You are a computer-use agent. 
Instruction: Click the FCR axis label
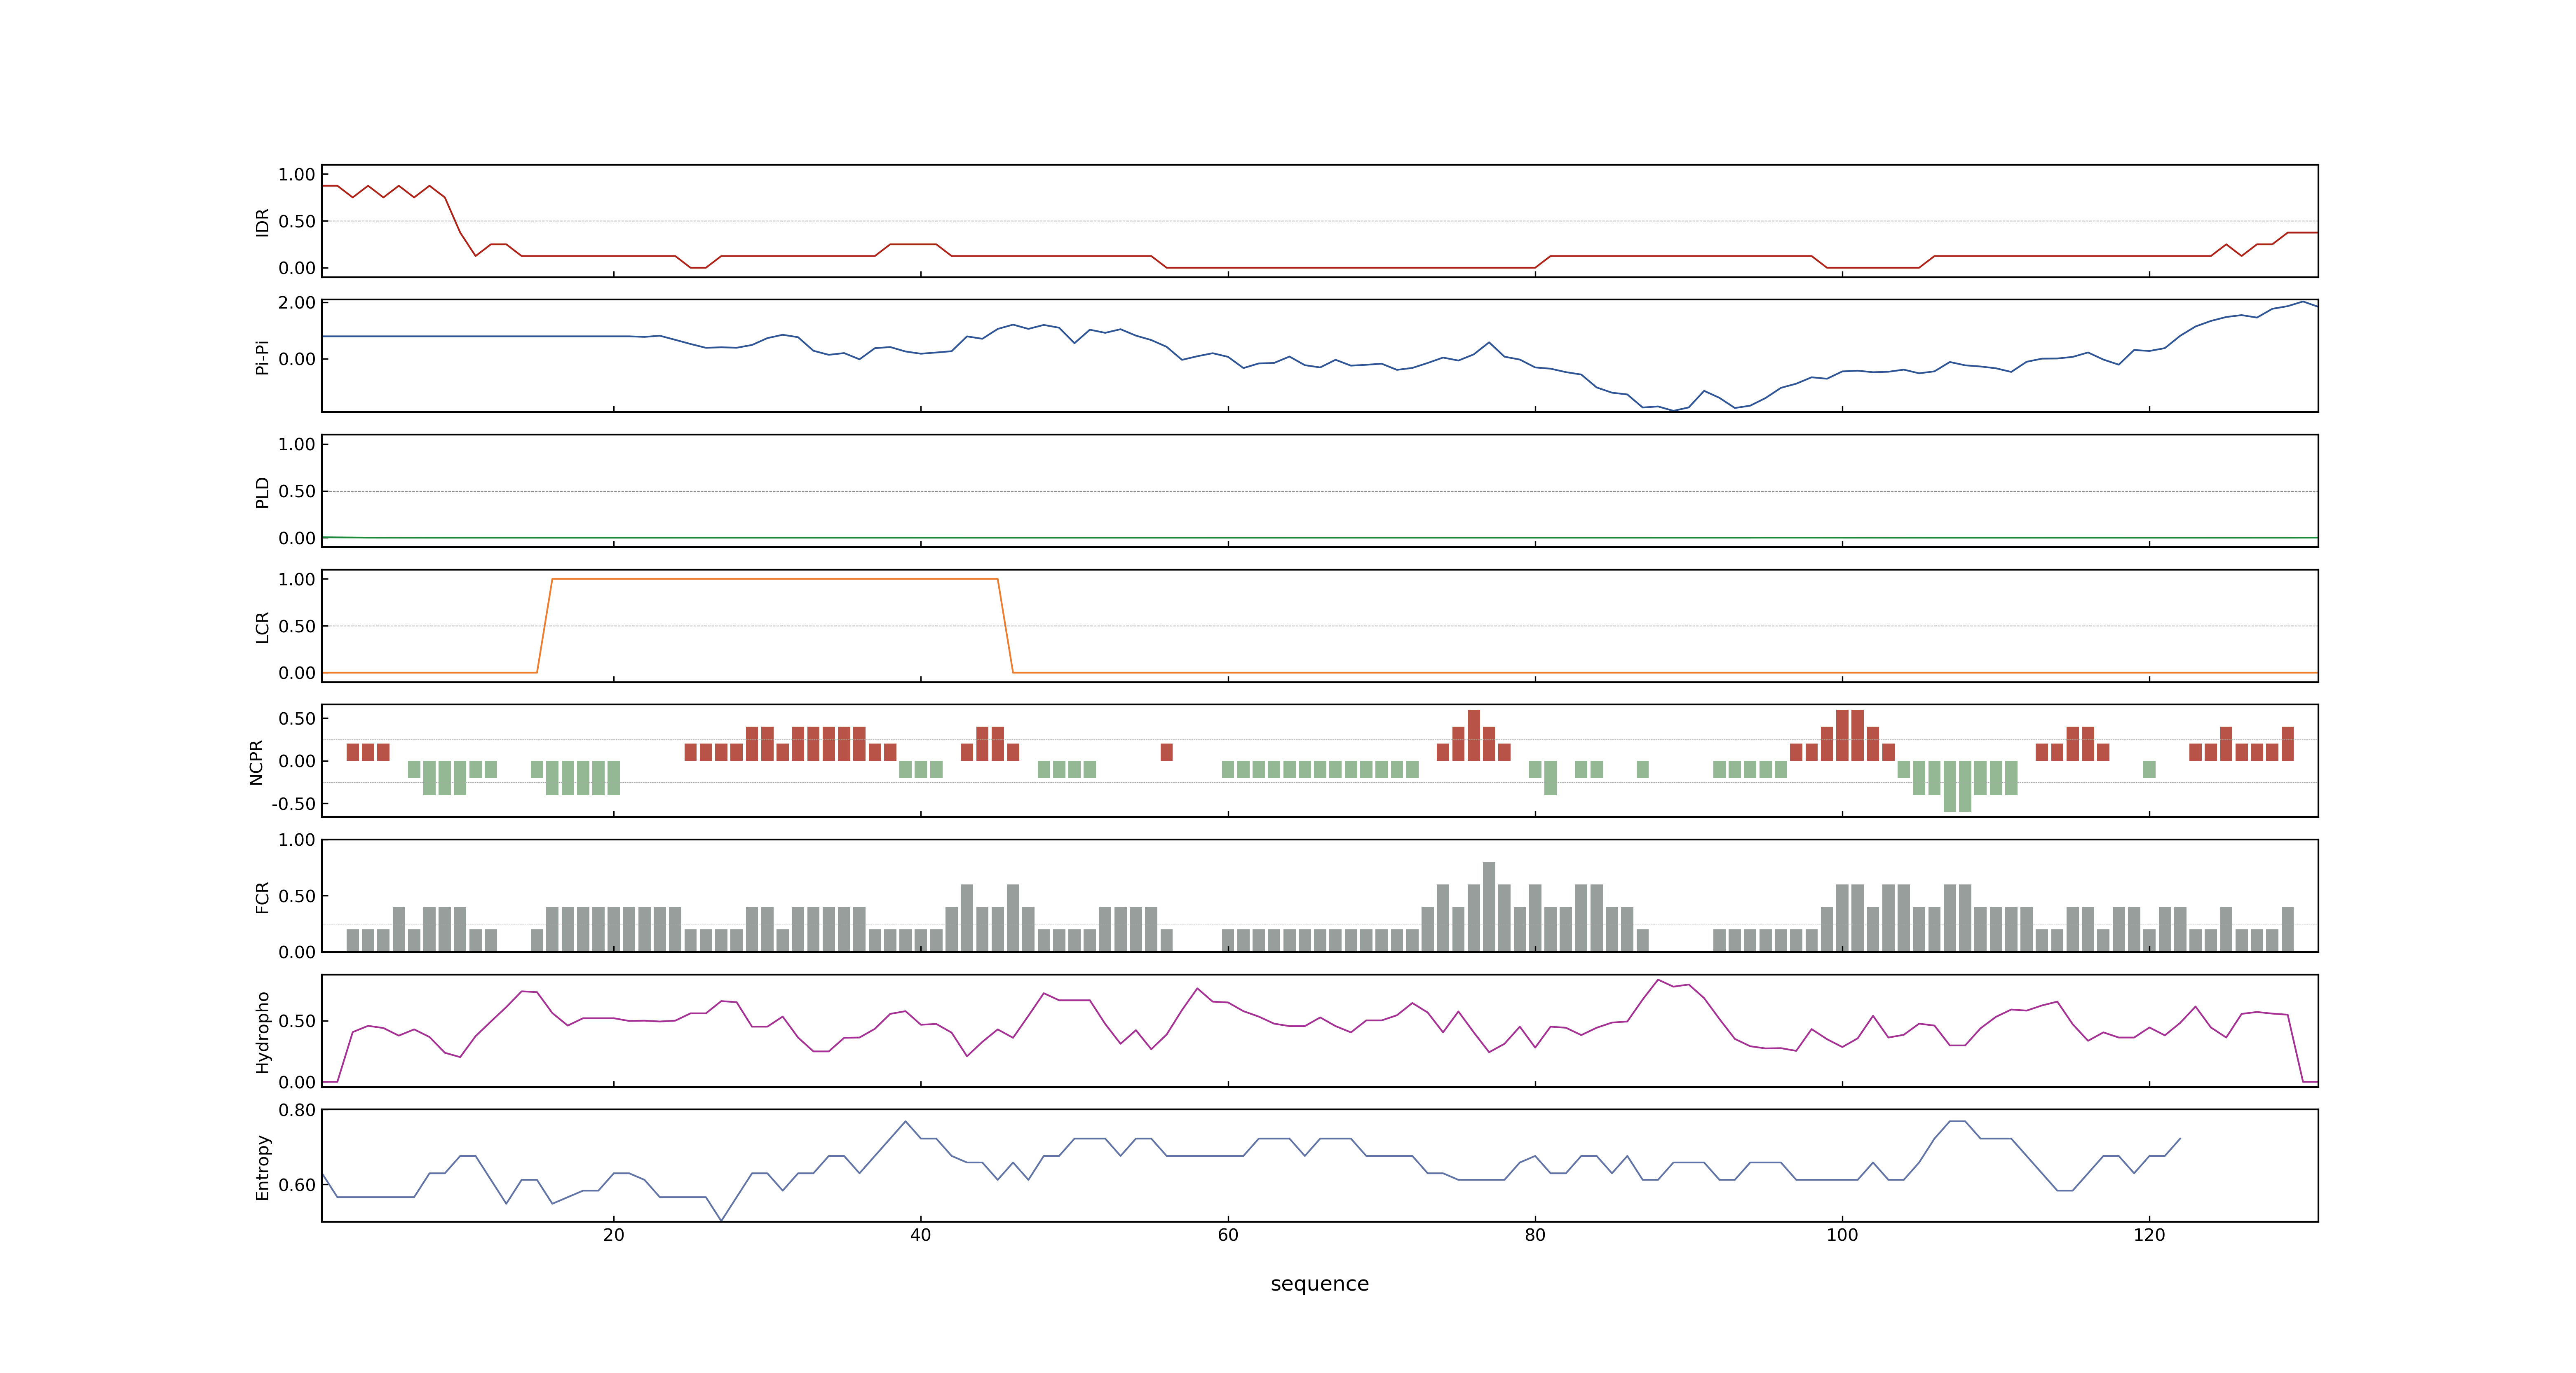(262, 896)
